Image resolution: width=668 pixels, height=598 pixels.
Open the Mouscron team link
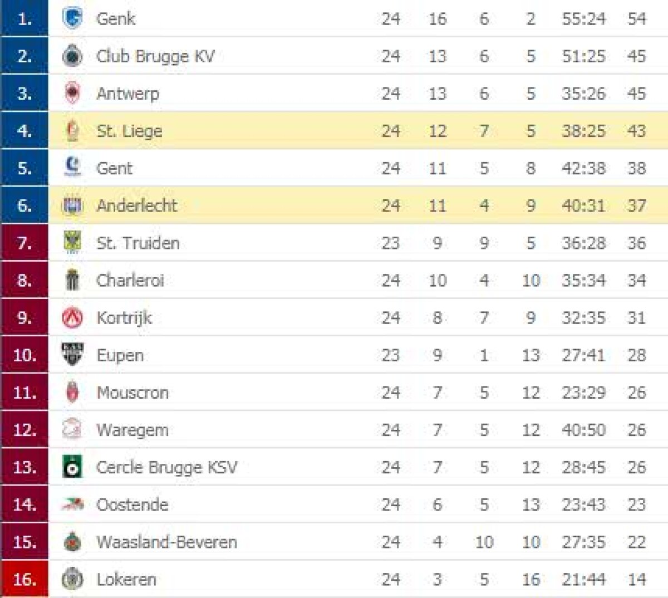(132, 393)
